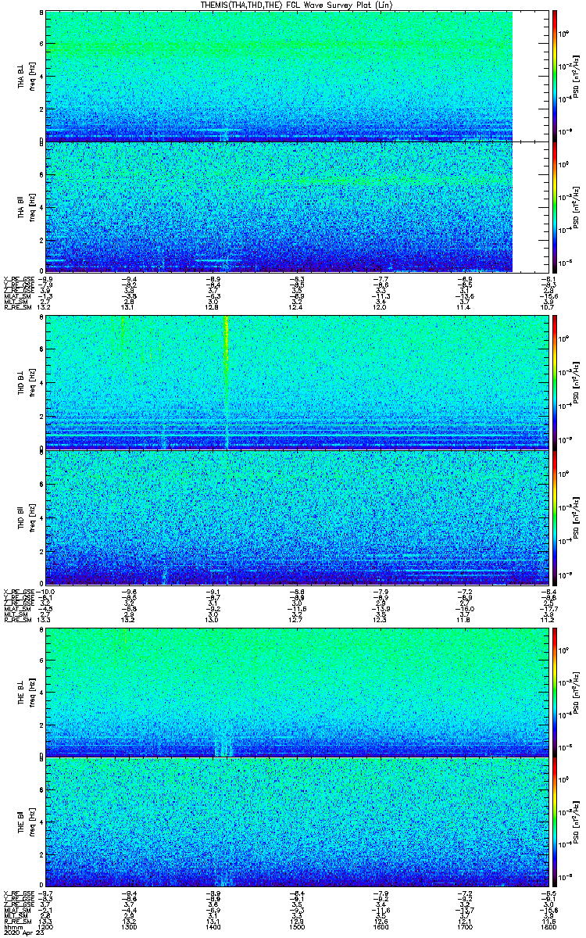Click the blank white gap right of THA spectrogram
Screen dimensions: 586x938
527,141
